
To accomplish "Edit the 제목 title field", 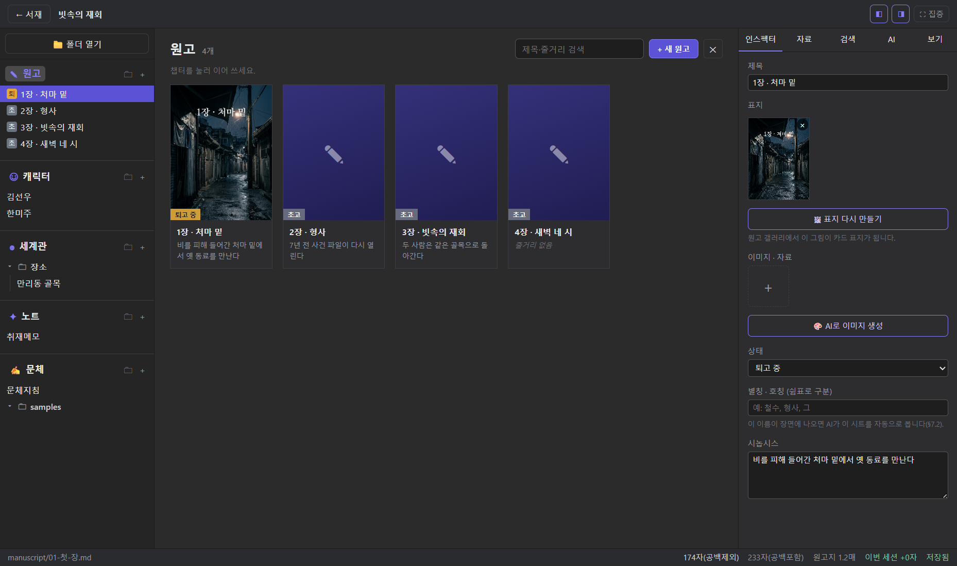I will click(x=848, y=82).
